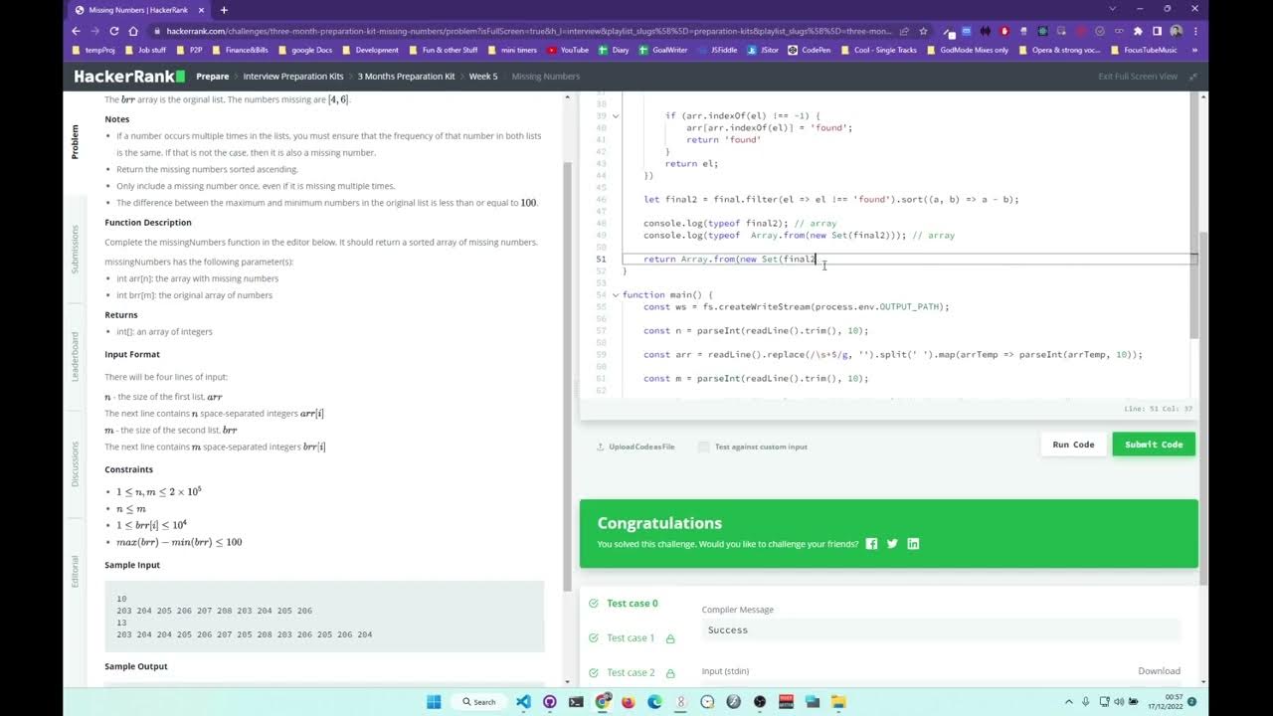
Task: Open File Explorer from the taskbar
Action: 837,701
